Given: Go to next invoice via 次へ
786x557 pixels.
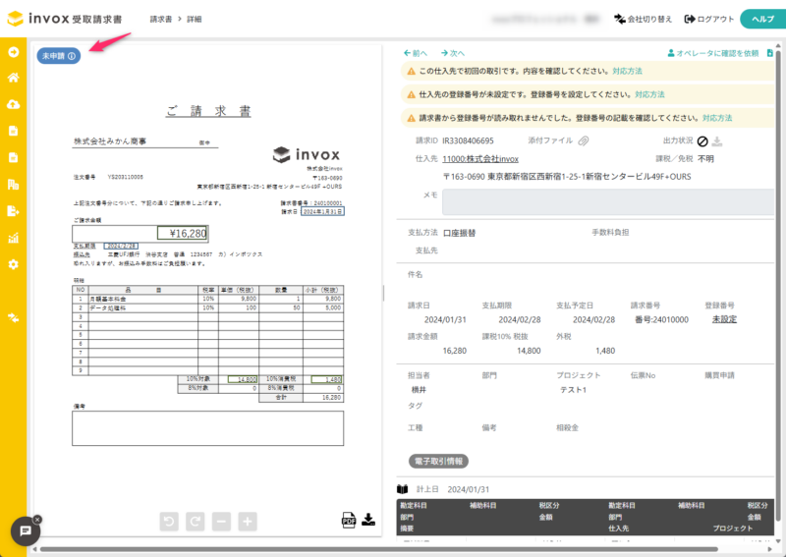Looking at the screenshot, I should click(453, 53).
